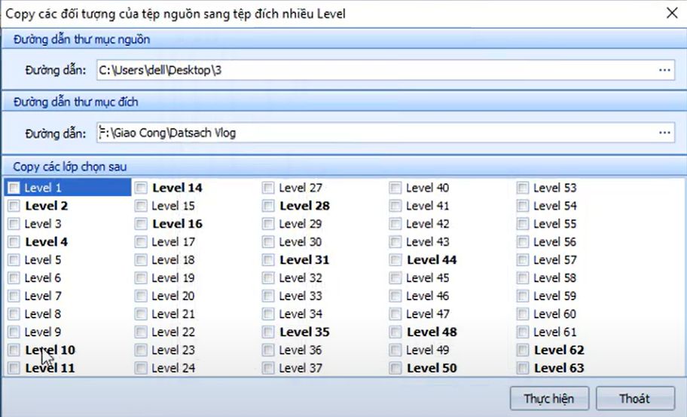Close the copy objects dialog
This screenshot has height=417, width=687.
coord(672,13)
